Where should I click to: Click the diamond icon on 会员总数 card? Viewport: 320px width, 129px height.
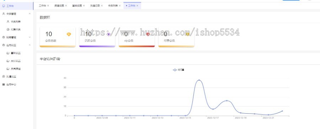point(69,34)
